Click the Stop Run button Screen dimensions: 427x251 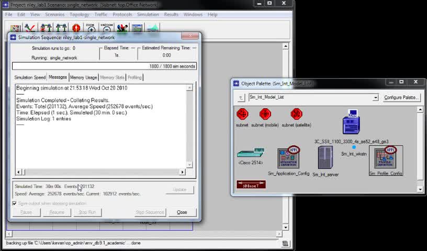tap(87, 212)
